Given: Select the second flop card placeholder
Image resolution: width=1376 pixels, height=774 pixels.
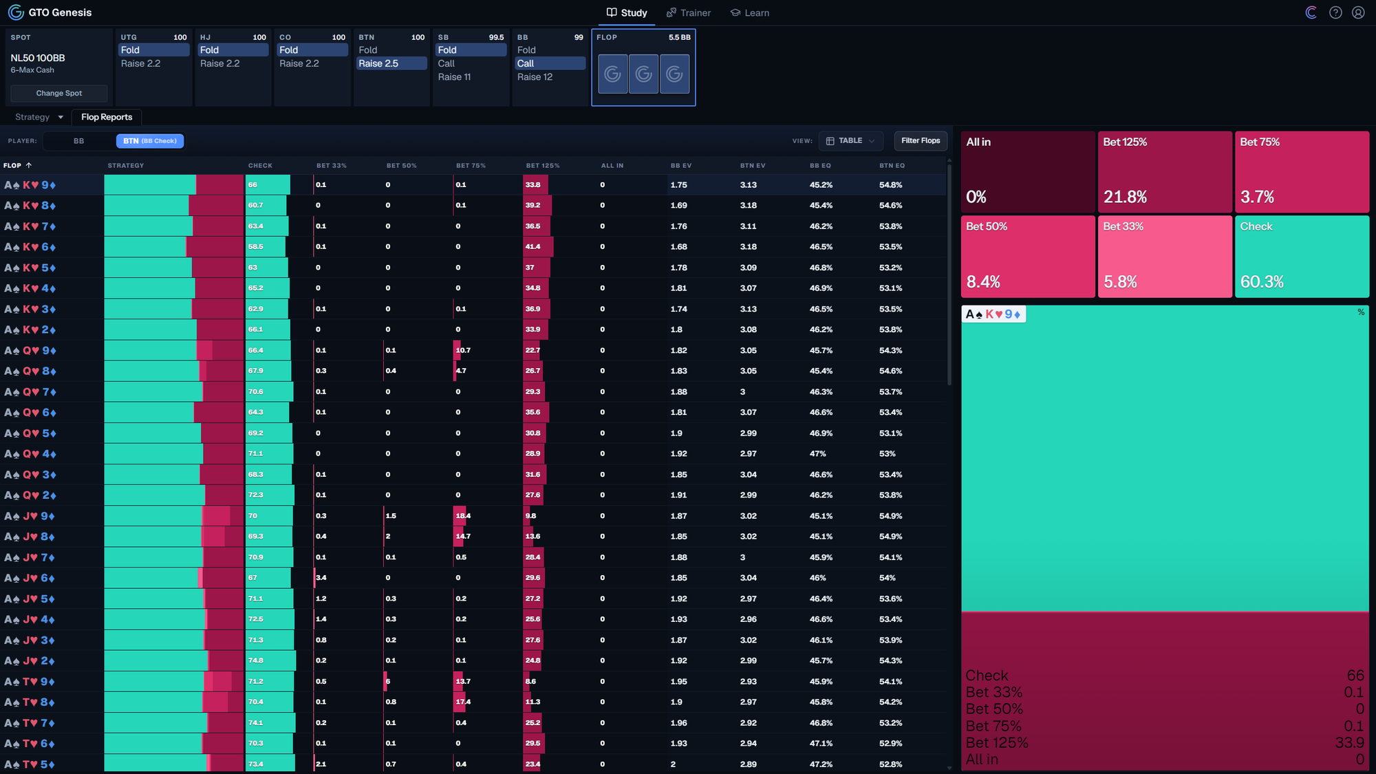Looking at the screenshot, I should coord(643,74).
